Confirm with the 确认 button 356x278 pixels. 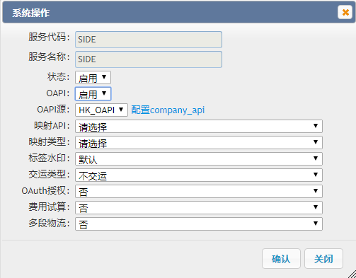pos(281,258)
